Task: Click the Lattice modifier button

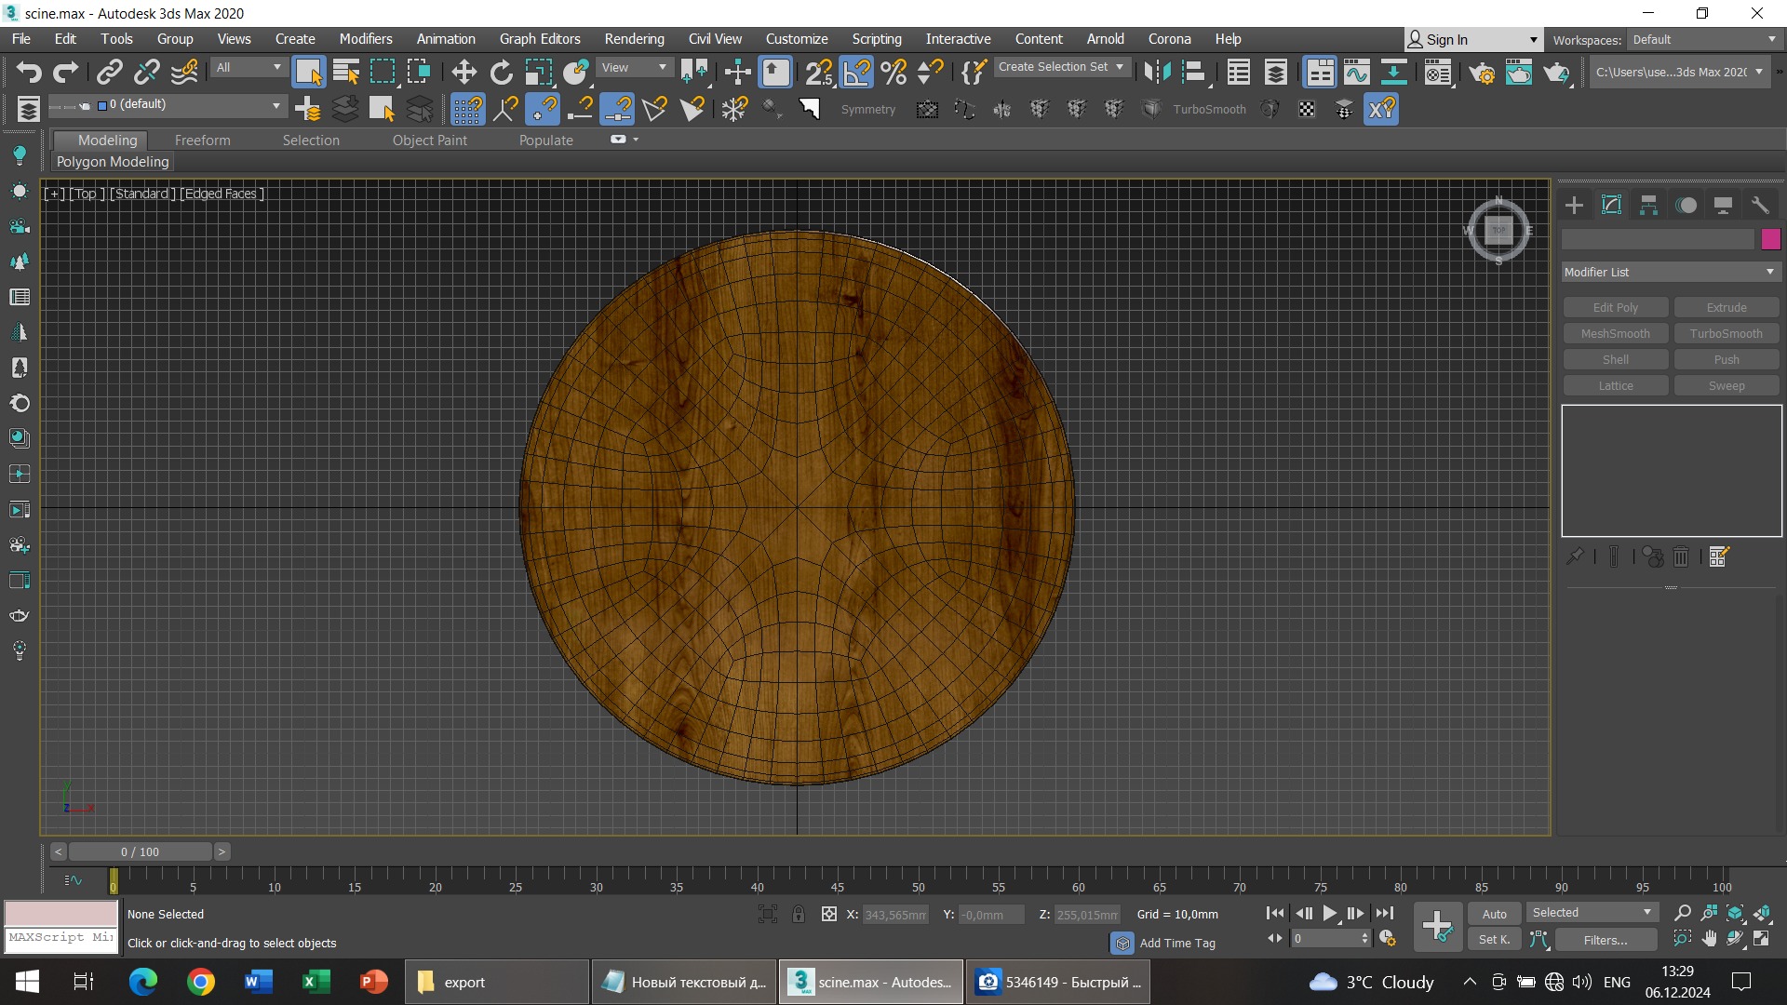Action: (1616, 385)
